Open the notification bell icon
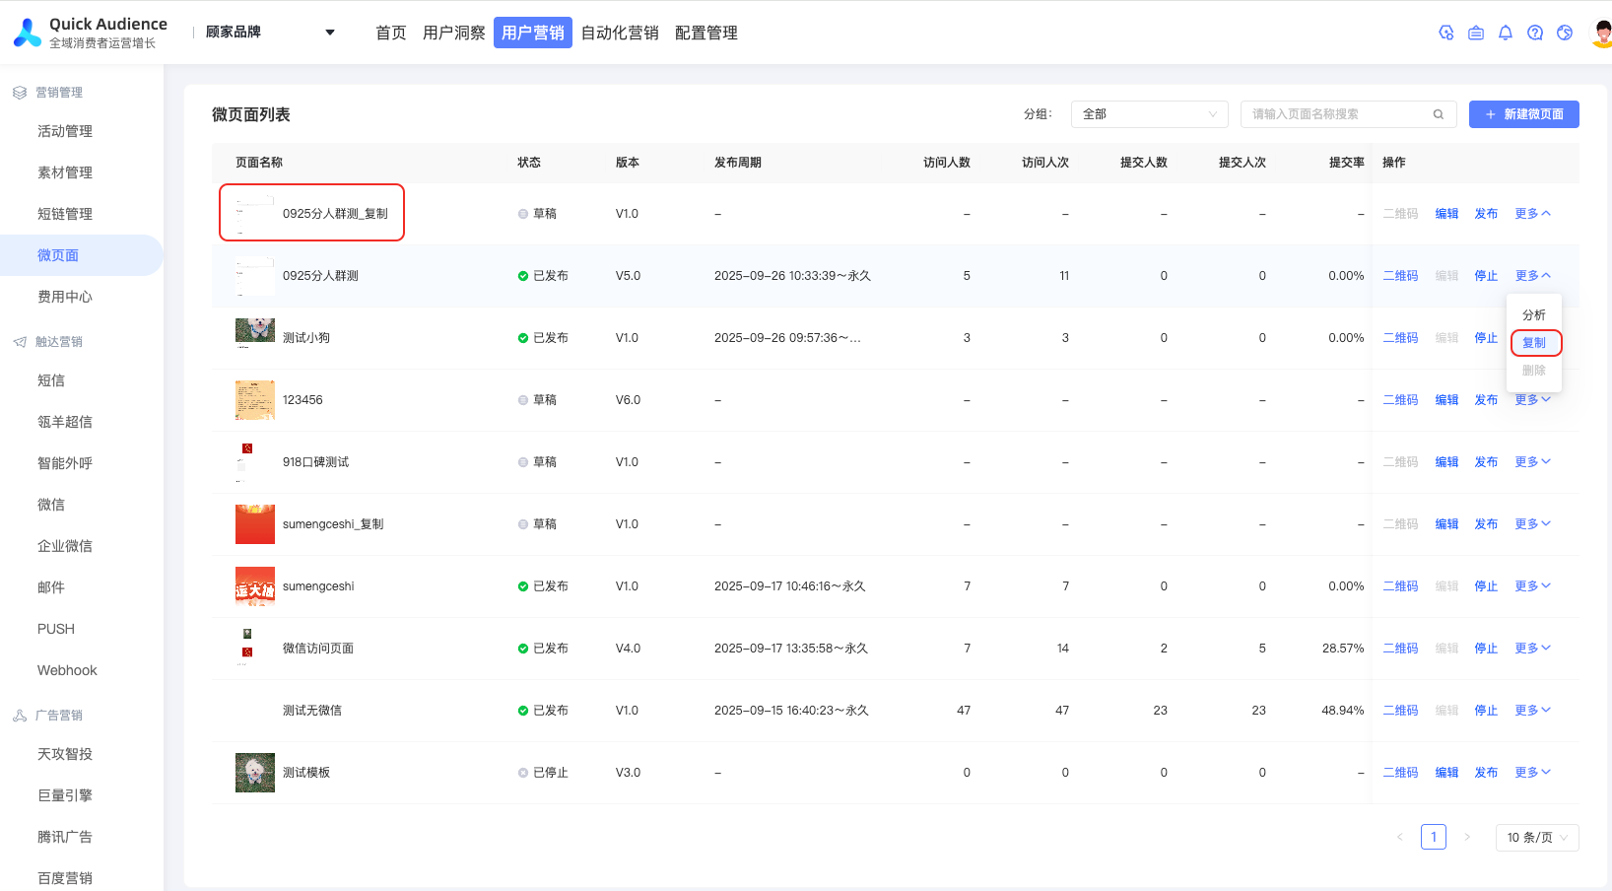 point(1505,33)
